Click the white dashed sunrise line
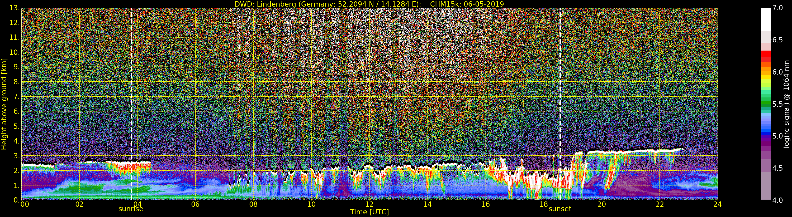The image size is (792, 217). pos(131,104)
